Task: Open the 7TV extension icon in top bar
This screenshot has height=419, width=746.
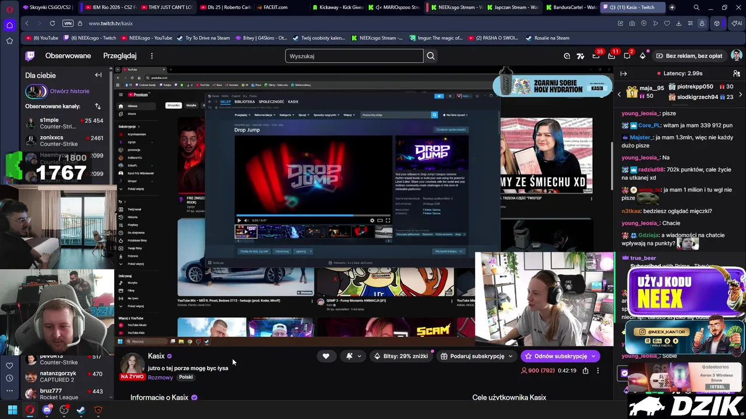Action: coord(580,56)
